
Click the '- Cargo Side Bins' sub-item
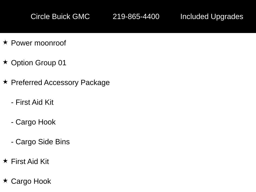click(x=40, y=142)
